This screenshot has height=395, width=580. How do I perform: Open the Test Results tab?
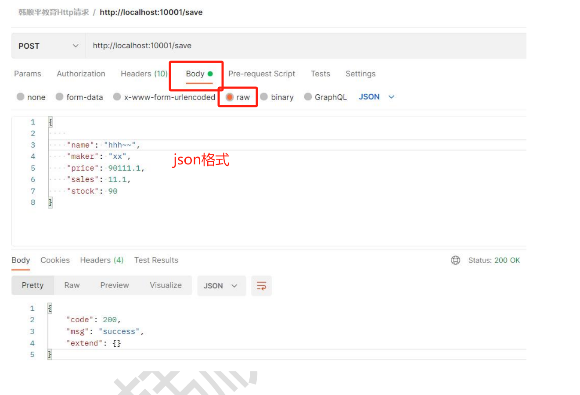(156, 260)
